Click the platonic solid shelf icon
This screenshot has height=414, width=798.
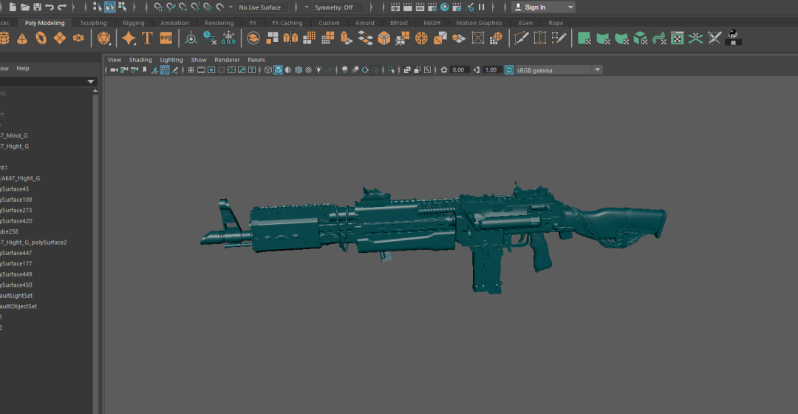click(x=104, y=38)
